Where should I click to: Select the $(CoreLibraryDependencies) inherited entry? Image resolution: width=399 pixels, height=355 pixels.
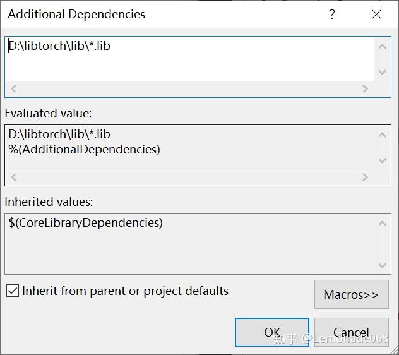pyautogui.click(x=85, y=222)
